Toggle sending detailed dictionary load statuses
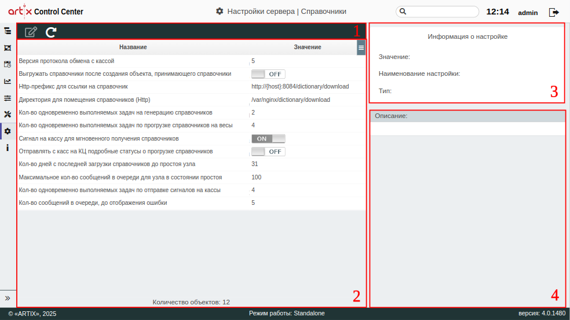Image resolution: width=570 pixels, height=320 pixels. coord(268,152)
